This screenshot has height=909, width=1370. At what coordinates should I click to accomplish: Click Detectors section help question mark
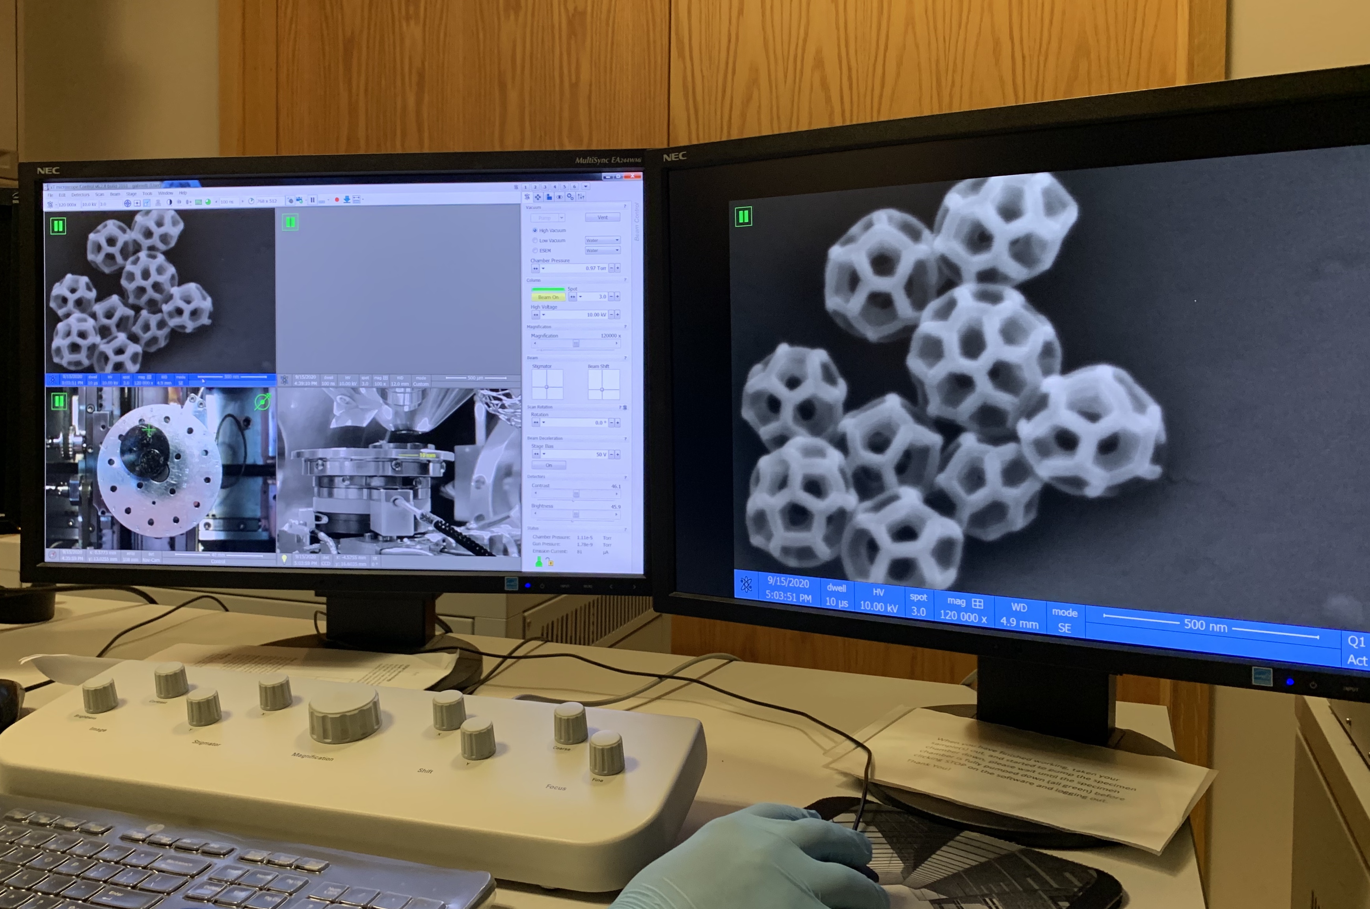pos(625,478)
